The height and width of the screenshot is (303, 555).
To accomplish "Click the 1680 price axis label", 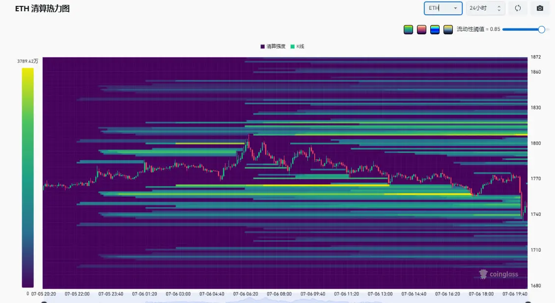I will [535, 285].
